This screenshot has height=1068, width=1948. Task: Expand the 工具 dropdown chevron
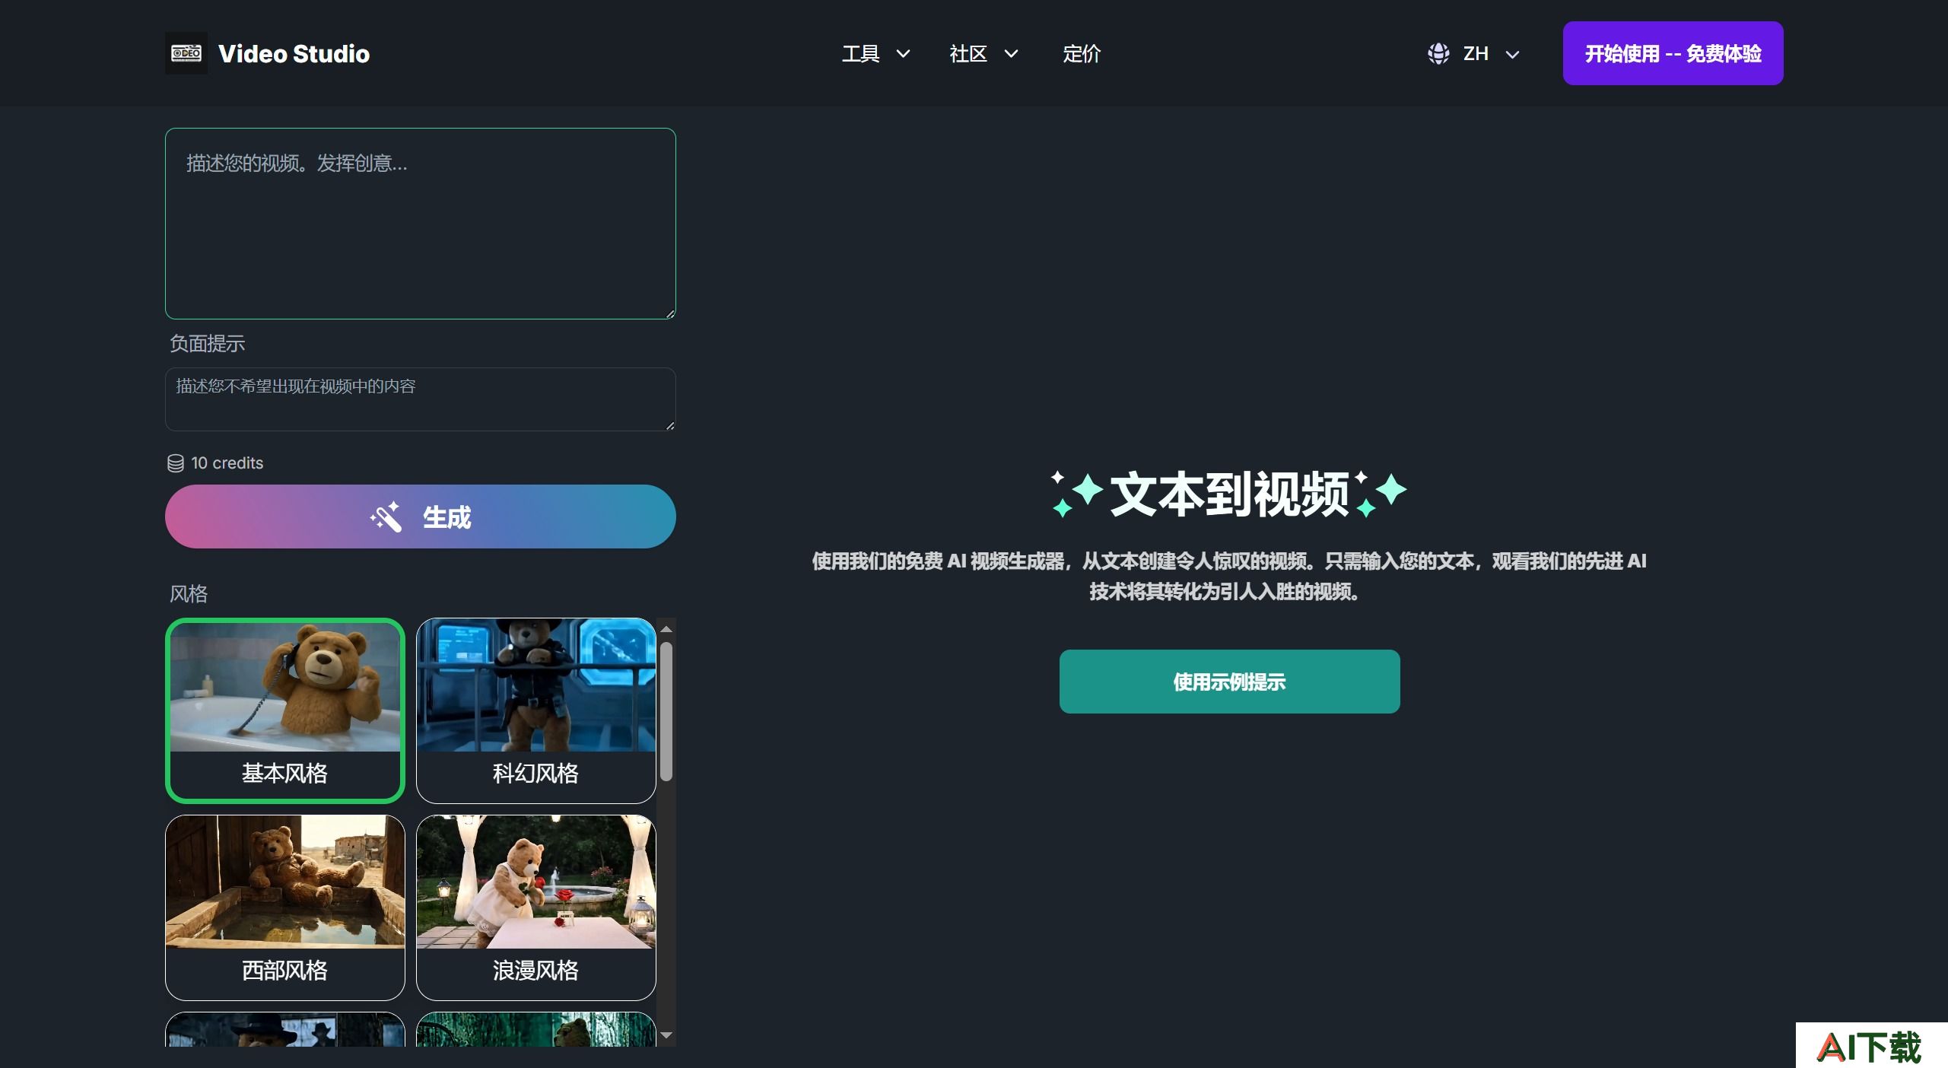pyautogui.click(x=903, y=54)
